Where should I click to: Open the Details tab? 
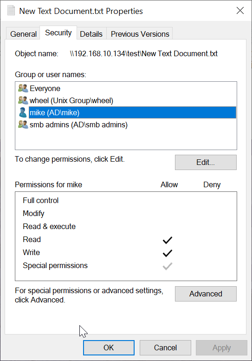(x=91, y=34)
